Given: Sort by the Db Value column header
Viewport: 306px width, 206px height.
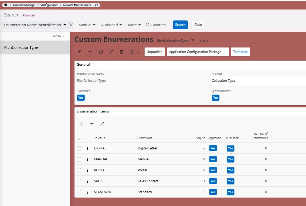Looking at the screenshot, I should (99, 138).
